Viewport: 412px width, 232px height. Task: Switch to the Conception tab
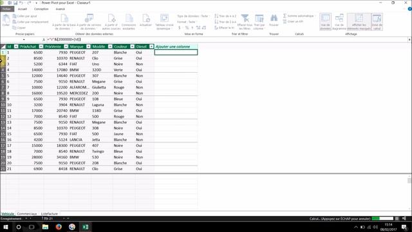[41, 9]
